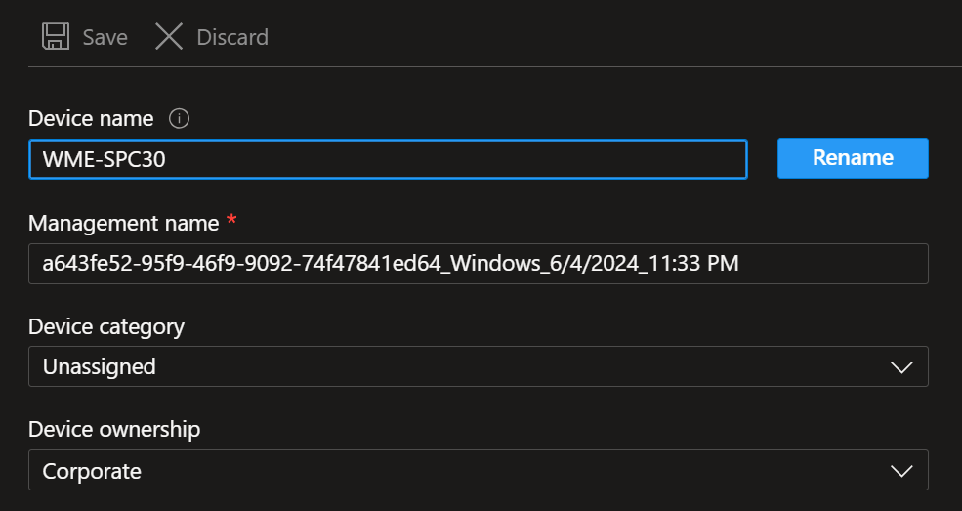Click the red required asterisk marker

[x=231, y=221]
